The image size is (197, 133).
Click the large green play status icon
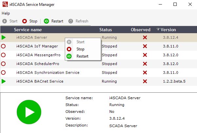tap(29, 112)
